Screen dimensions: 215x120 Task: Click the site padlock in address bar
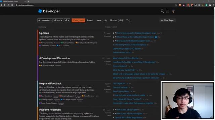coord(16,5)
